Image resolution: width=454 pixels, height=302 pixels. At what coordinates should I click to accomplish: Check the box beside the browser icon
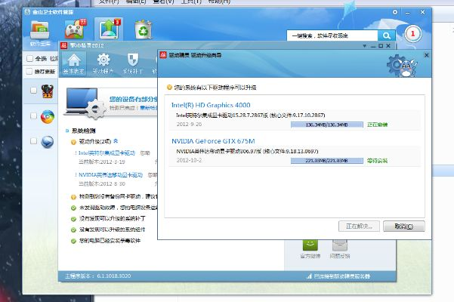(33, 116)
